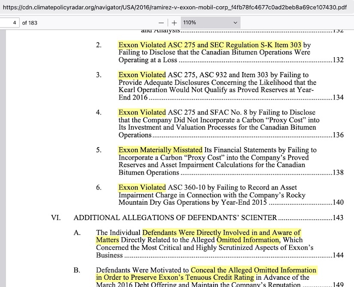This screenshot has width=354, height=287.
Task: Click page number 144 in contents
Action: (338, 255)
